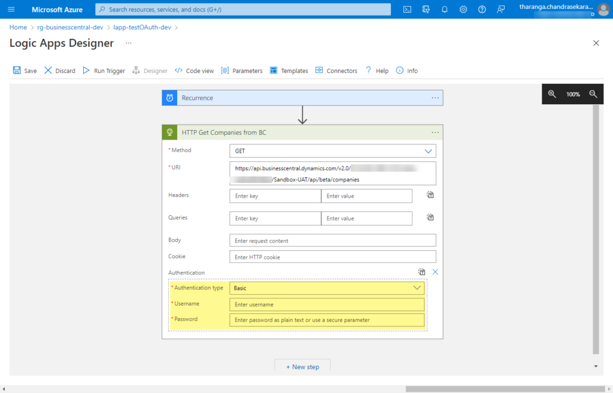
Task: Collapse HTTP Get Companies from BC header
Action: 302,132
